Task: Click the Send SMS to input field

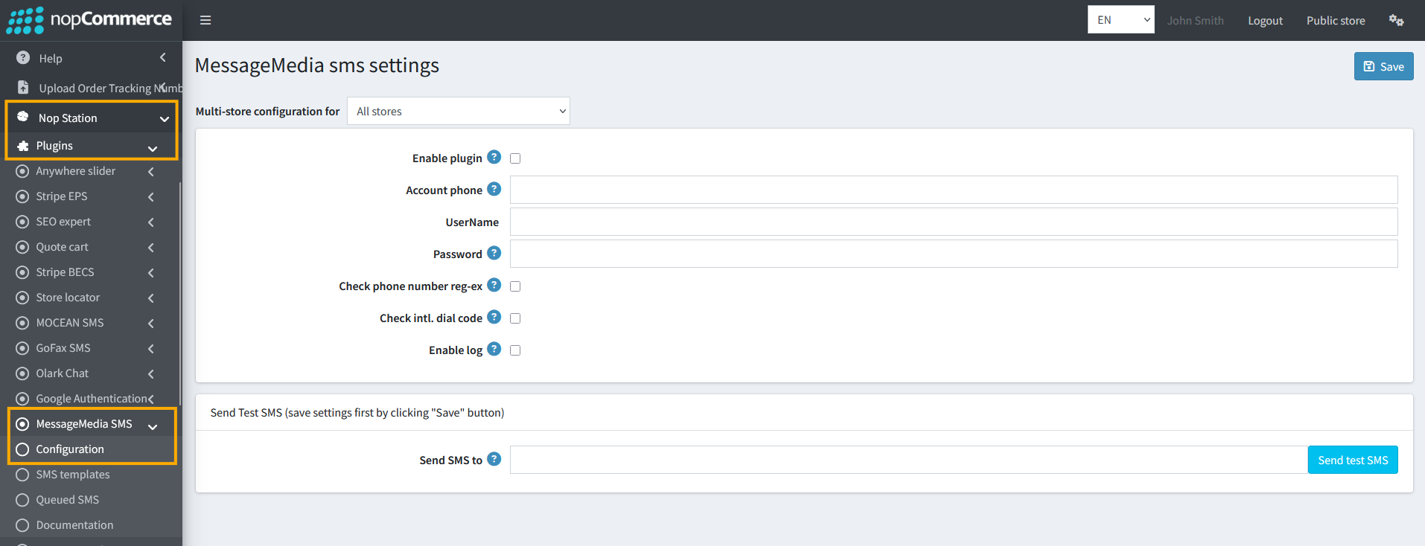Action: [909, 460]
